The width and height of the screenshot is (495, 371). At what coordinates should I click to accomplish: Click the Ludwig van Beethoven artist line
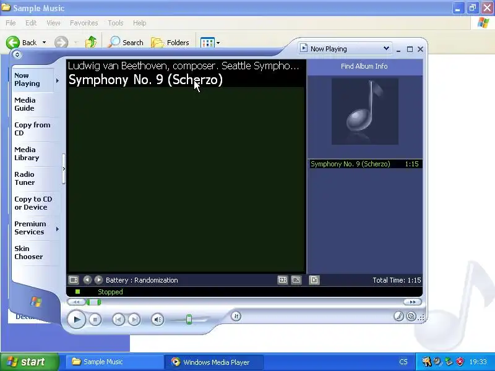point(183,66)
